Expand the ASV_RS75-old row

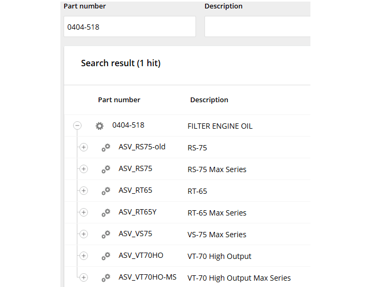coord(84,147)
